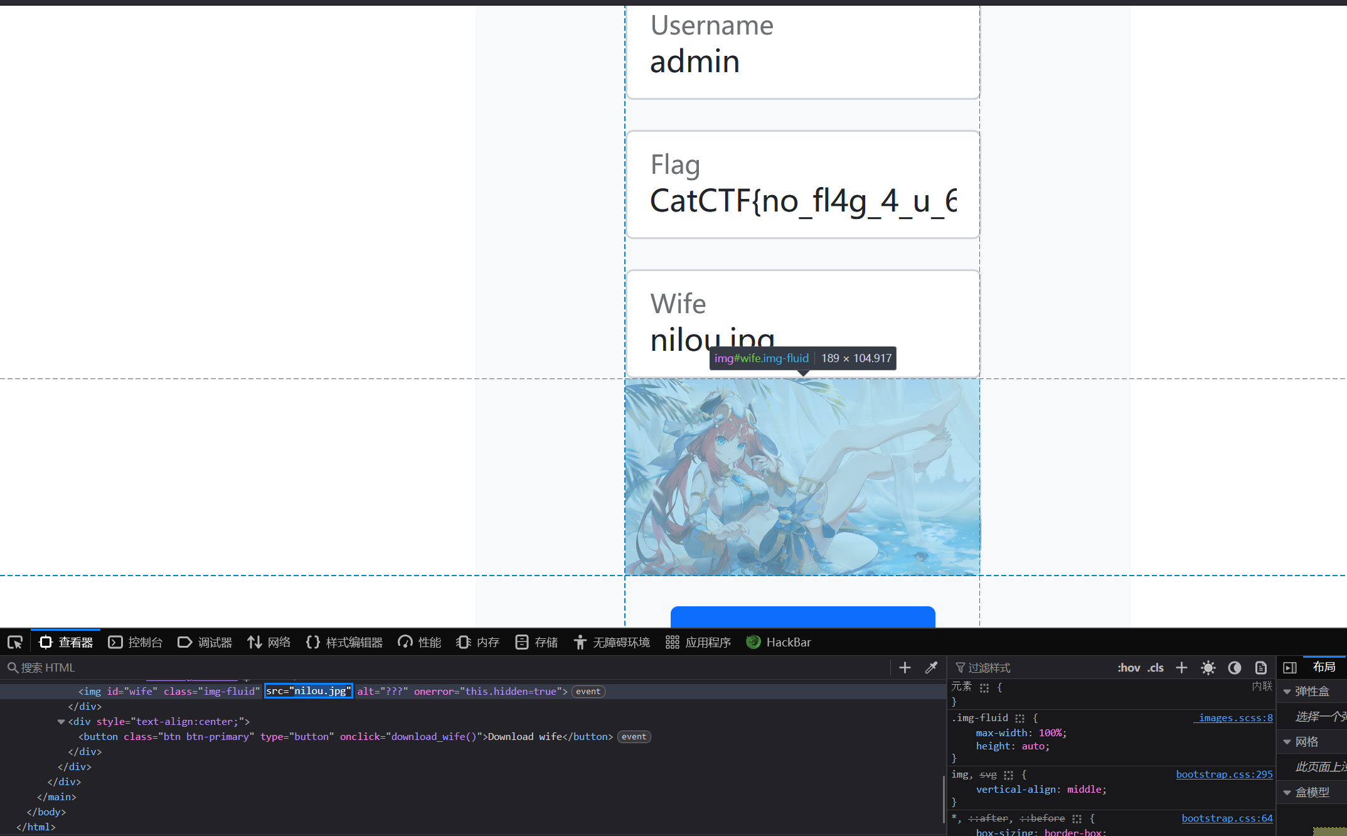The image size is (1347, 836).
Task: Add new style rule plus icon
Action: (x=1181, y=668)
